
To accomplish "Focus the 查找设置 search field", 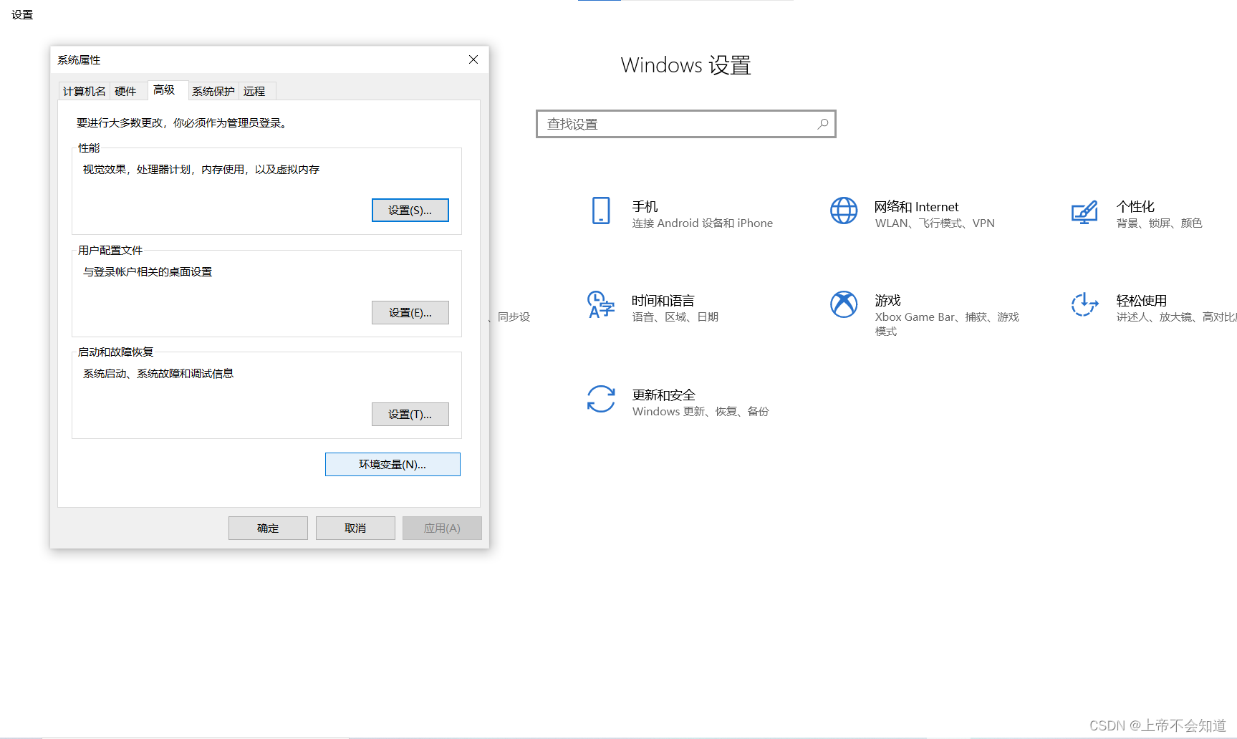I will 686,124.
